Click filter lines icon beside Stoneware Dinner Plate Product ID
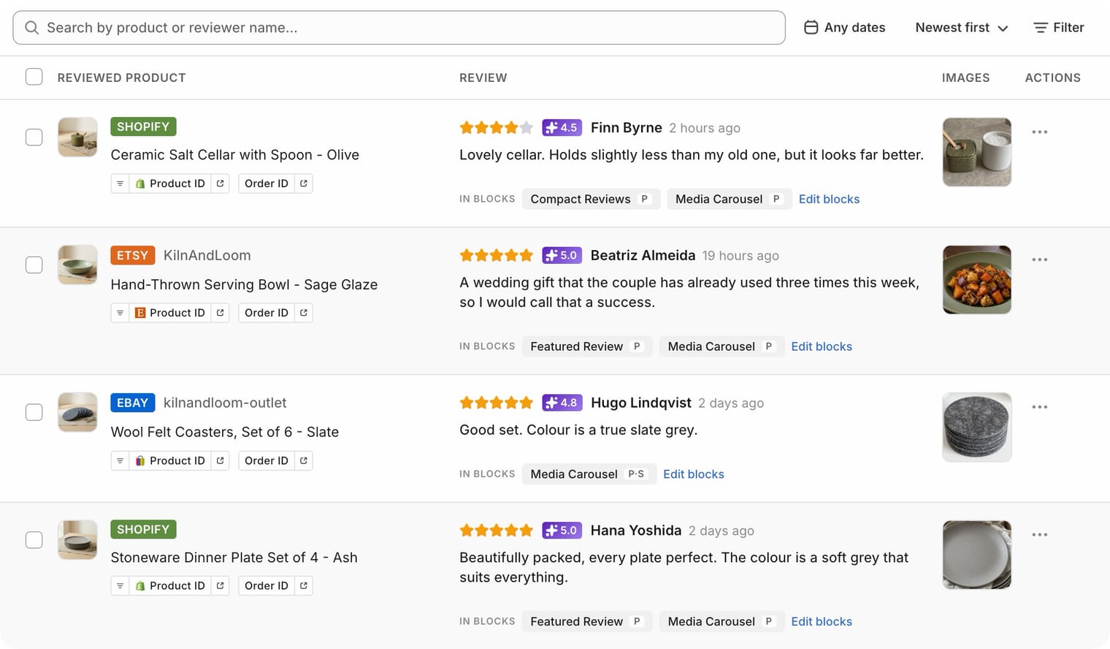This screenshot has width=1110, height=649. click(x=120, y=585)
